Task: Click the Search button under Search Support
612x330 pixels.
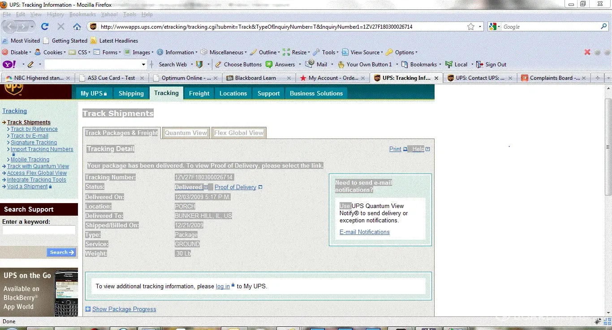Action: [61, 252]
